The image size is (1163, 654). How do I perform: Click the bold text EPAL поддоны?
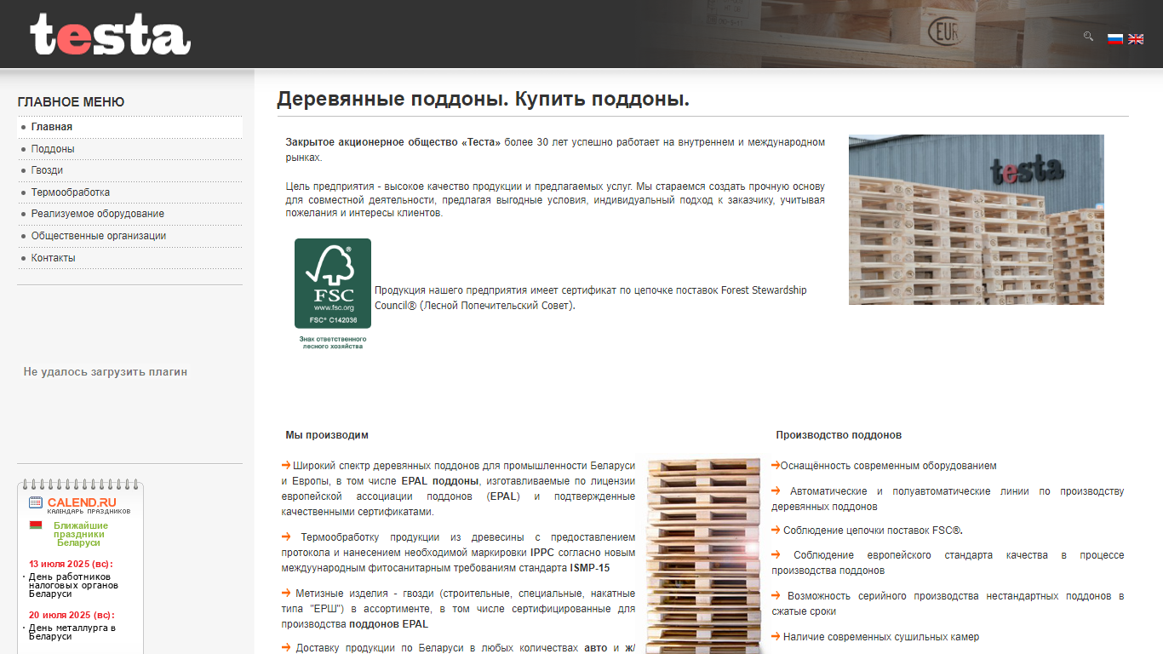tap(440, 481)
